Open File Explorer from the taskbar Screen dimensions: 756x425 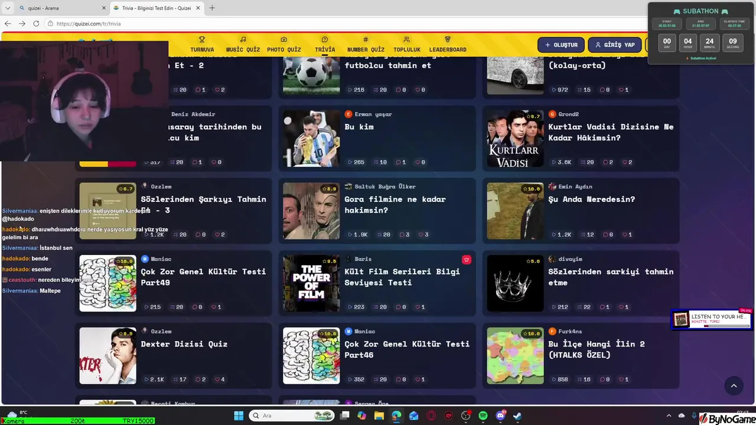tap(379, 416)
